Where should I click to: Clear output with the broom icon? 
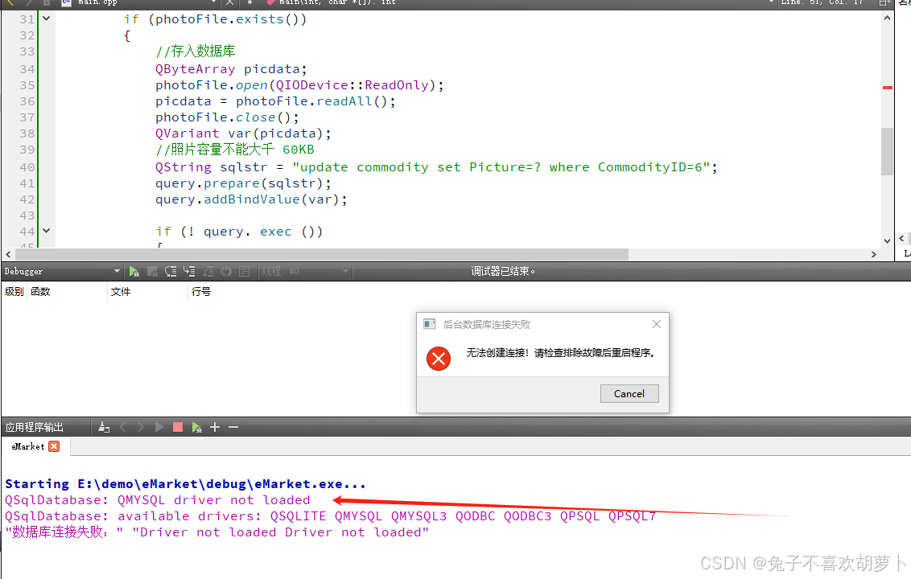point(104,428)
